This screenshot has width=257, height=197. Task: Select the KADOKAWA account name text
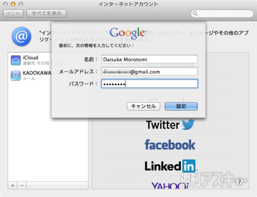(x=37, y=73)
